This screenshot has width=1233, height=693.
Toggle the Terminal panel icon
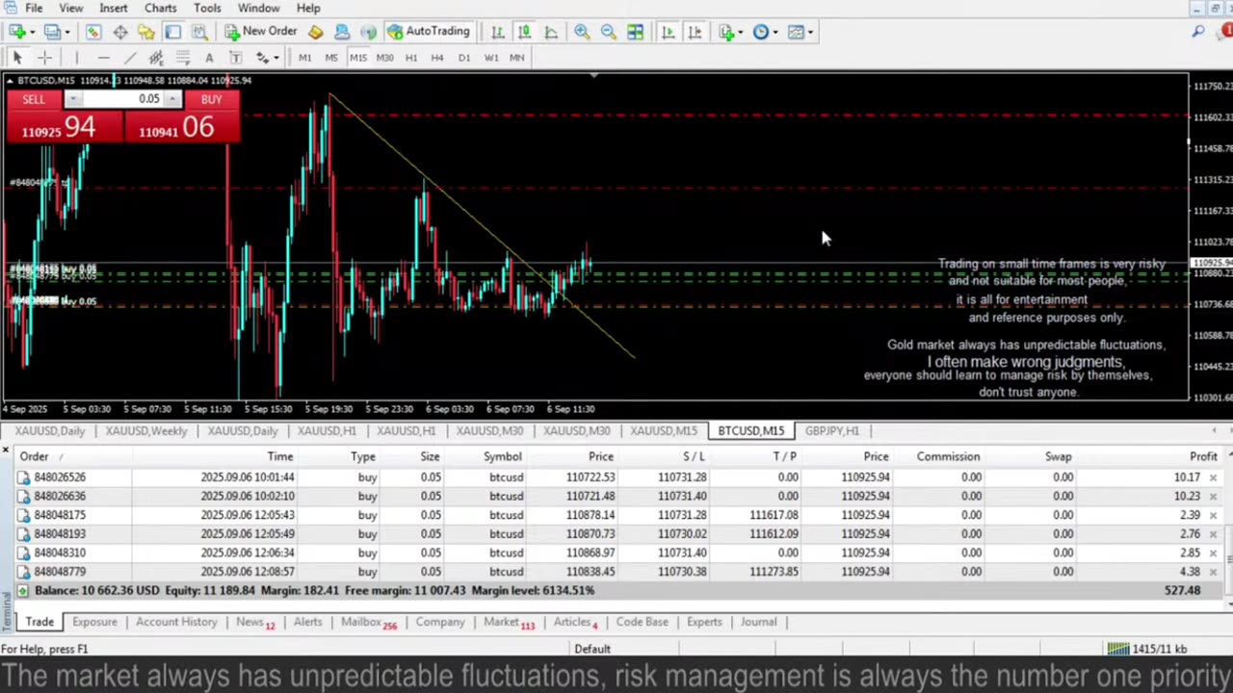[x=172, y=32]
